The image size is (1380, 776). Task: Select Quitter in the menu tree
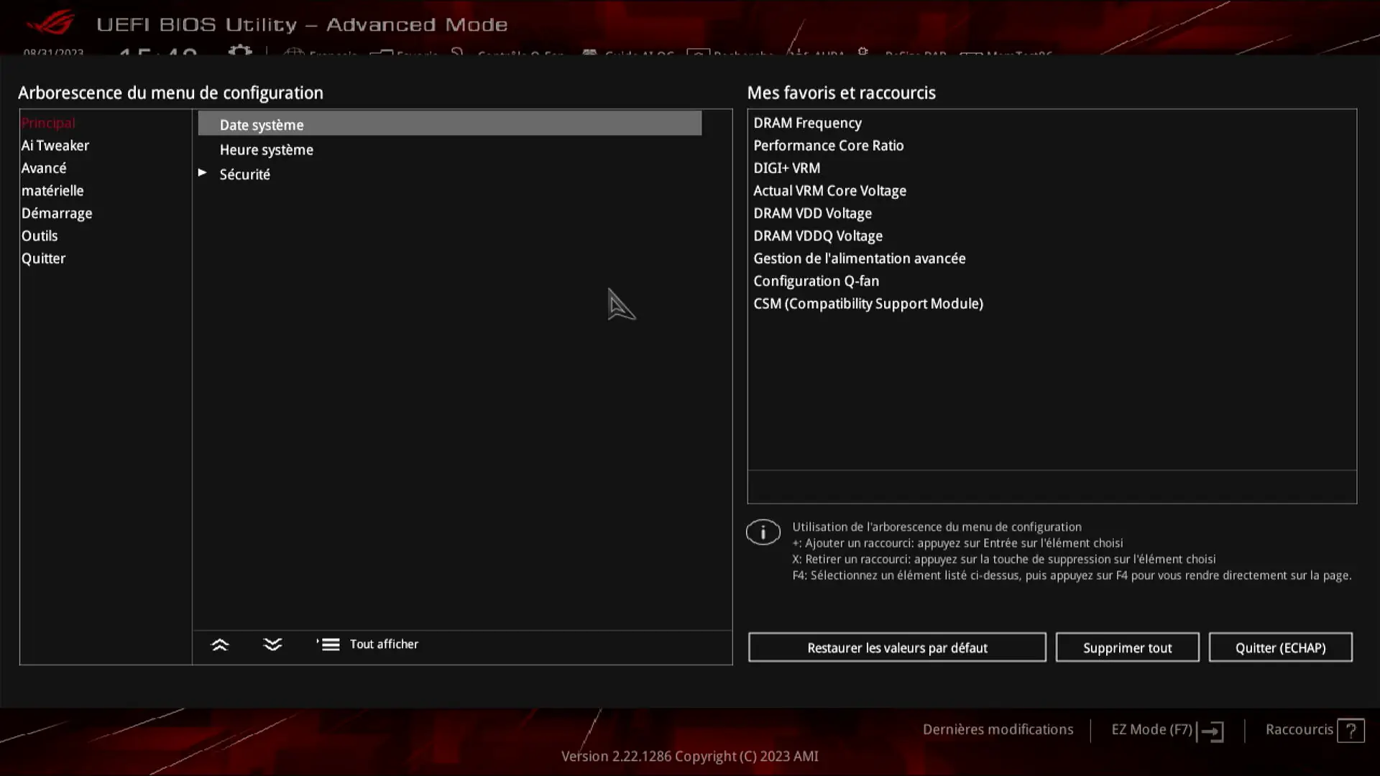tap(43, 259)
